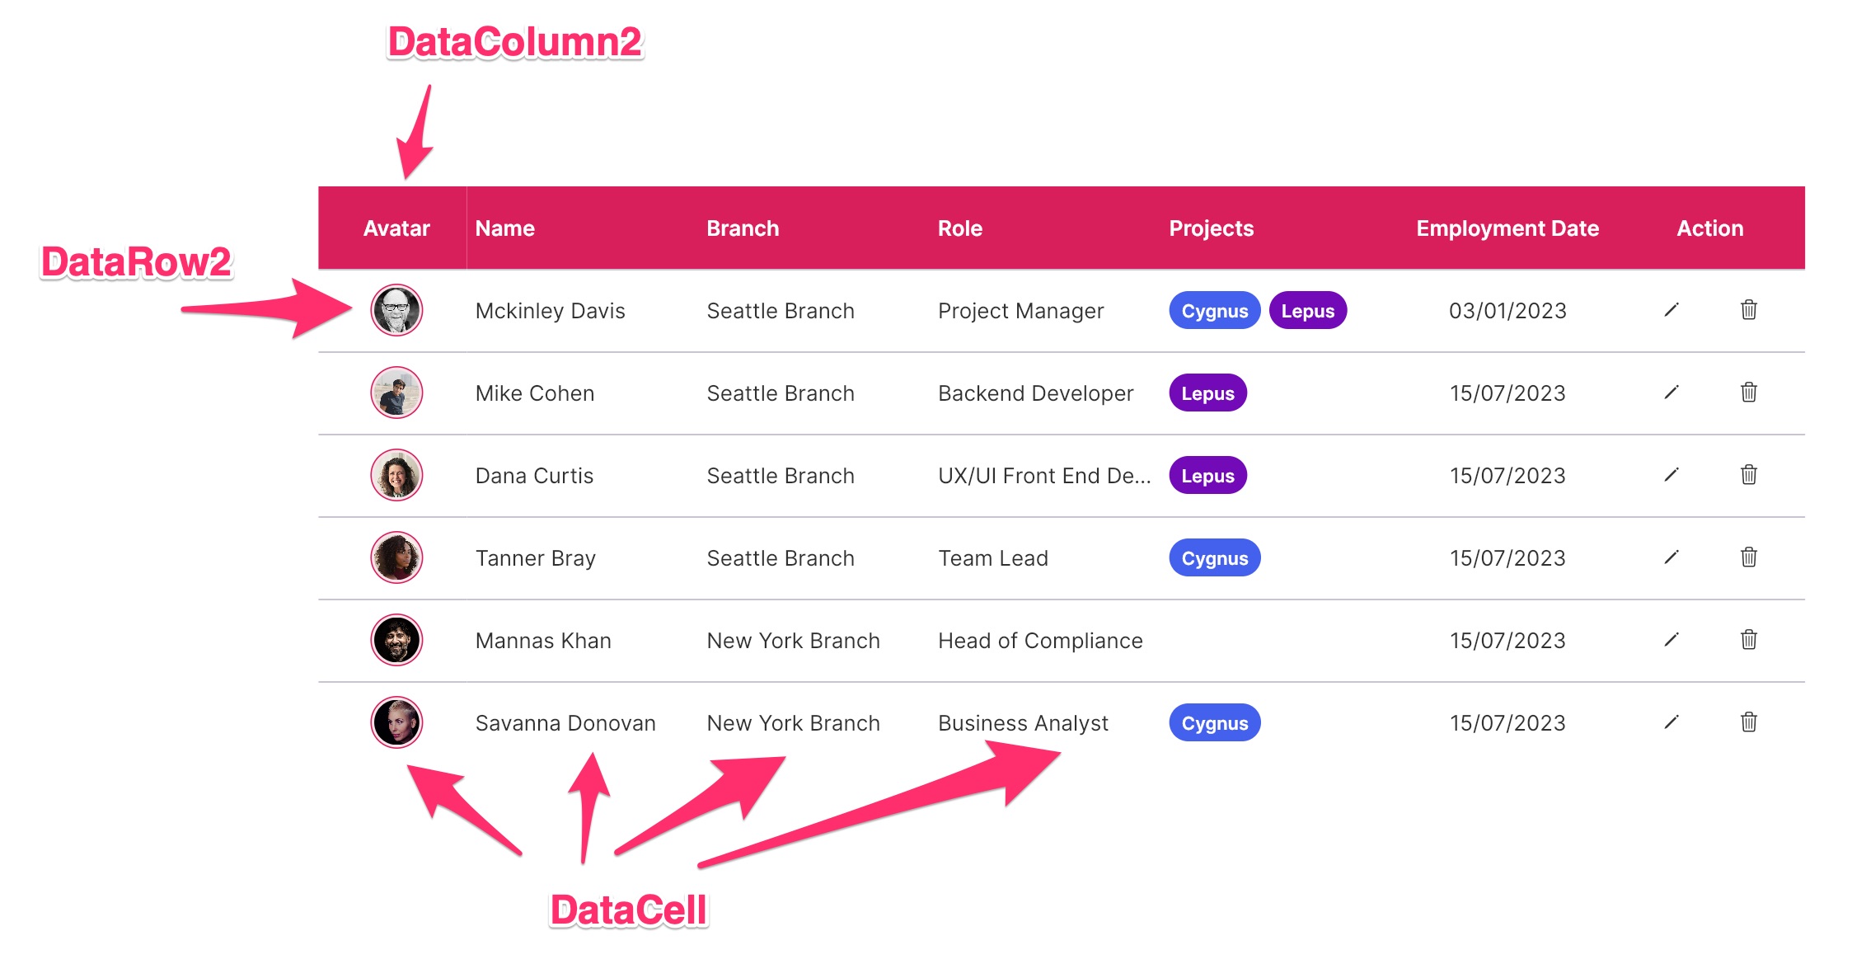Edit the Tanner Bray entry

click(x=1671, y=557)
